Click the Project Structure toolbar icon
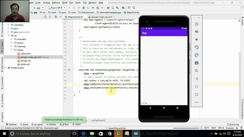Screen dimensions: 244x137 (123, 8)
